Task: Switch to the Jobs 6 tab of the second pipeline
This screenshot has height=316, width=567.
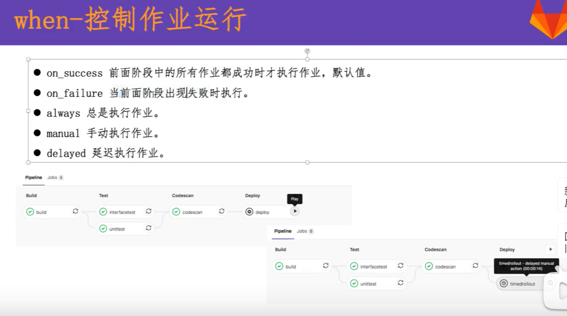Action: (x=306, y=231)
